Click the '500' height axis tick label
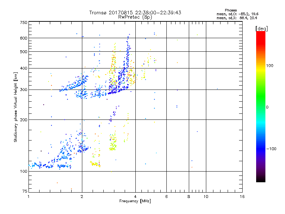This screenshot has height=214, width=285. pyautogui.click(x=24, y=52)
